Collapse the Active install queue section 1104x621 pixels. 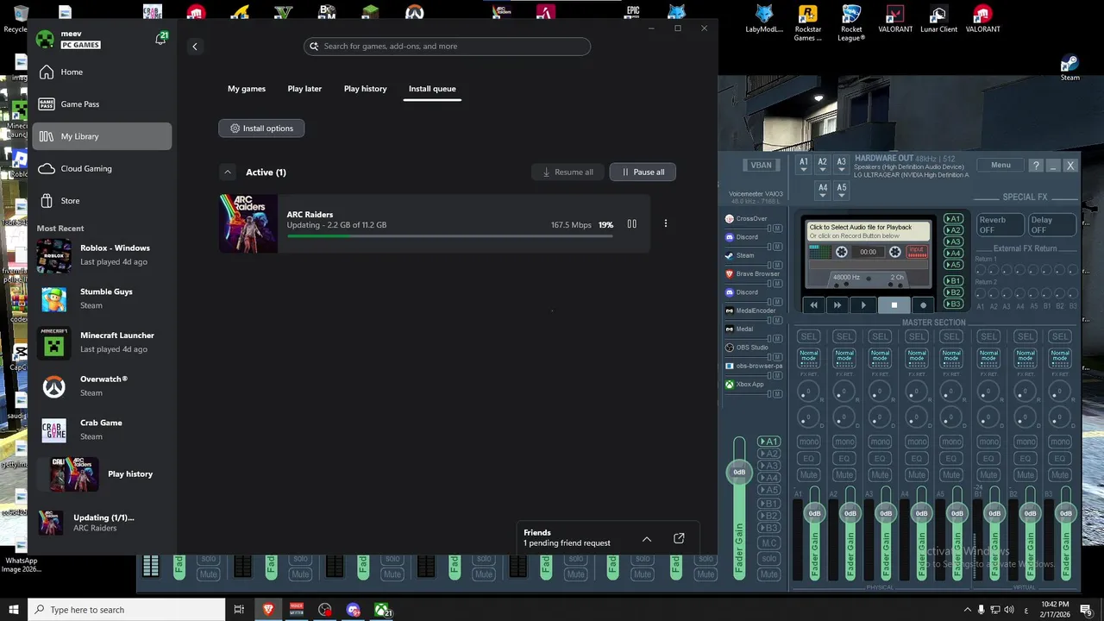[228, 172]
